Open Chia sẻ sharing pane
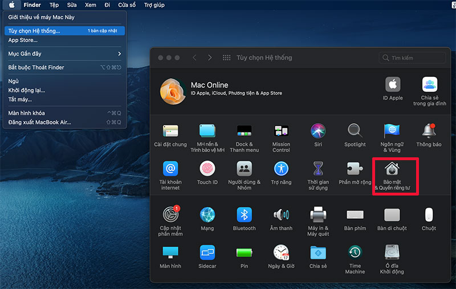456x289 pixels. click(318, 257)
